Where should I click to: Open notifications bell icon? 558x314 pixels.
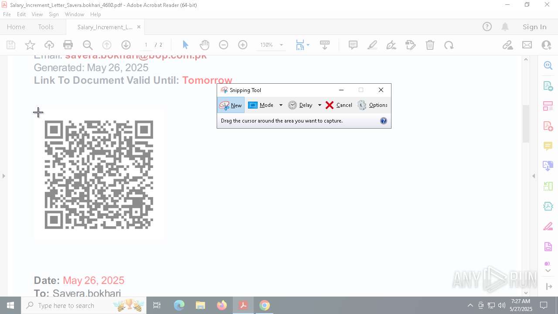505,27
